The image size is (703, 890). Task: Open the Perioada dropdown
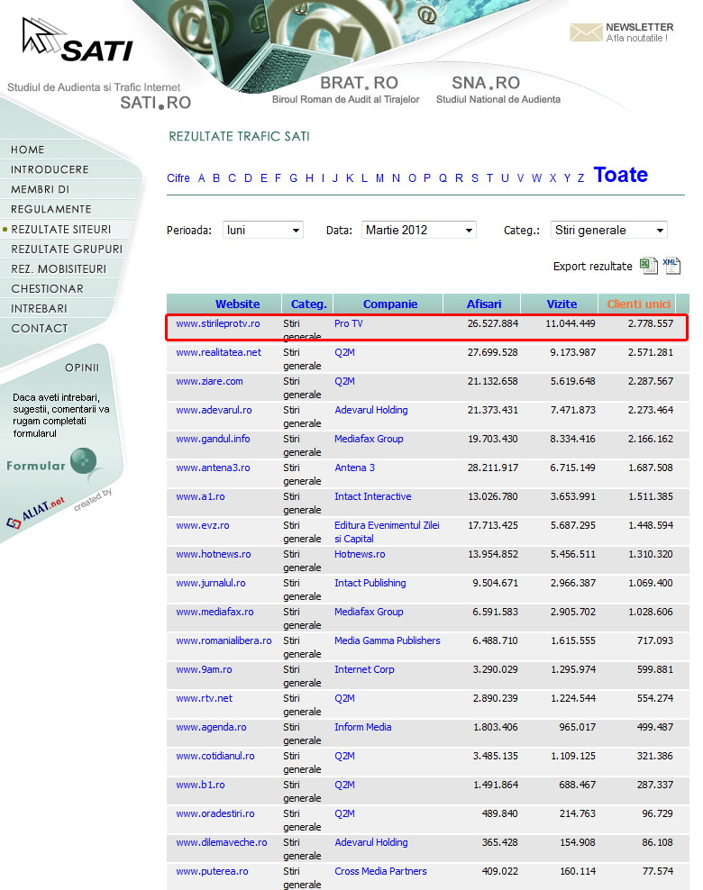click(263, 231)
